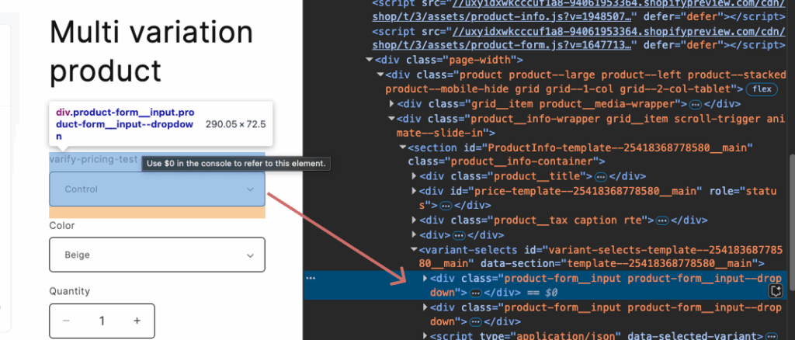Viewport: 795px width, 340px height.
Task: Expand ellipsis badge in the classless div
Action: pos(458,236)
